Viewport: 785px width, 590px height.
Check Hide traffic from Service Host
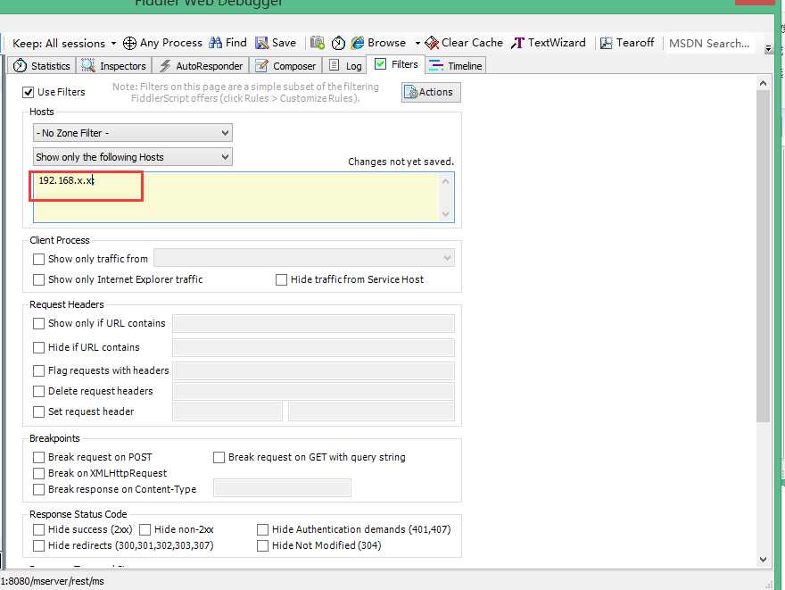(x=281, y=279)
